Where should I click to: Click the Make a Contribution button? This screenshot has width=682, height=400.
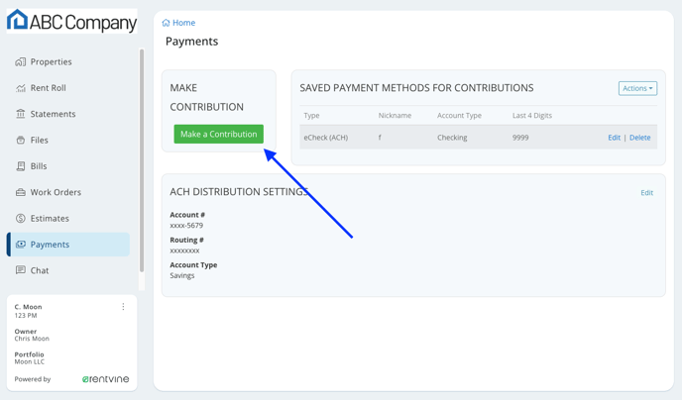(219, 134)
